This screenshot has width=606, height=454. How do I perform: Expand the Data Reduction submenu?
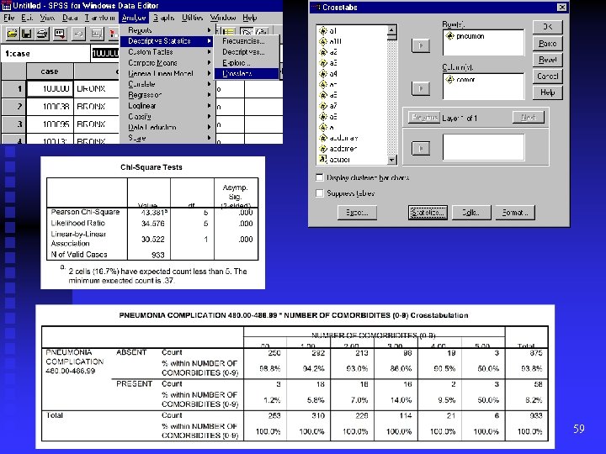(166, 127)
